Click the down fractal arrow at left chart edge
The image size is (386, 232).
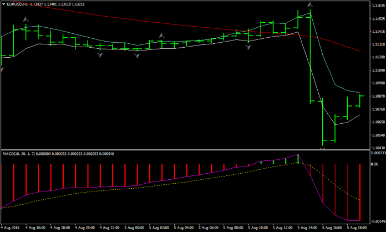click(2, 69)
